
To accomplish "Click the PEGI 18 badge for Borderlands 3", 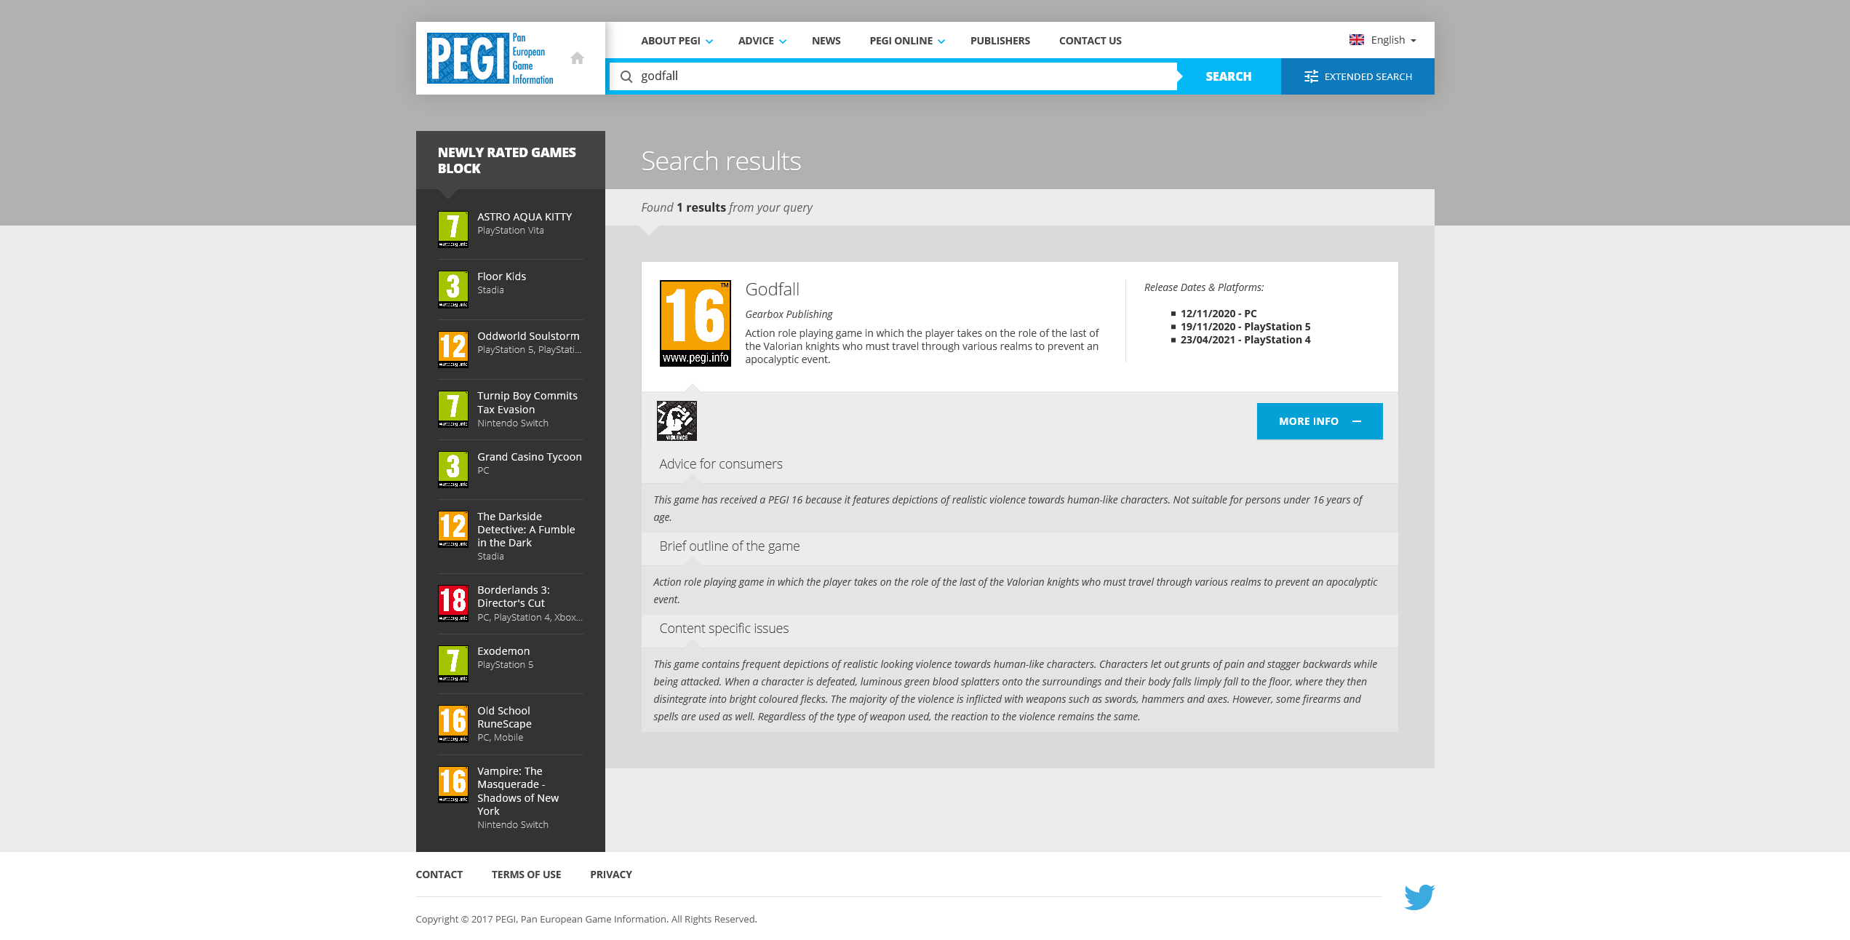I will [453, 603].
